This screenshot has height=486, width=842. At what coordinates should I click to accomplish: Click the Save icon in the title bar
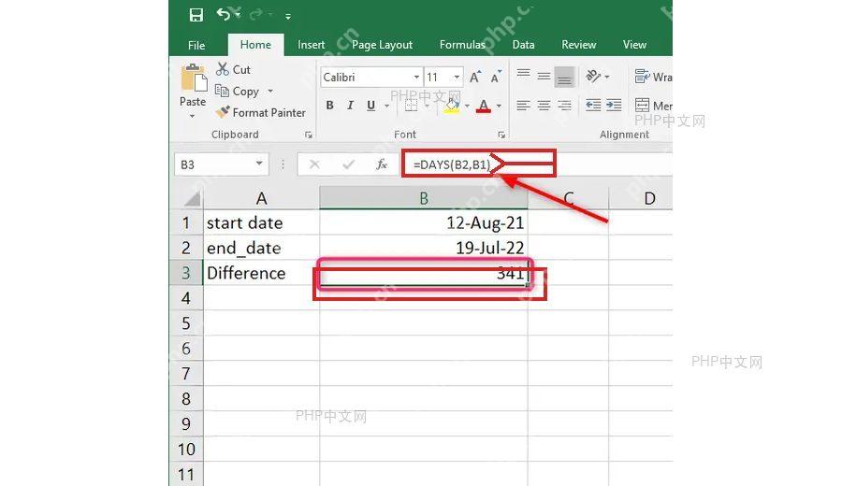(196, 15)
